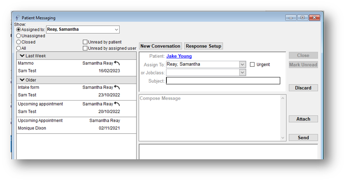
Task: Select the All radio button
Action: coord(18,48)
